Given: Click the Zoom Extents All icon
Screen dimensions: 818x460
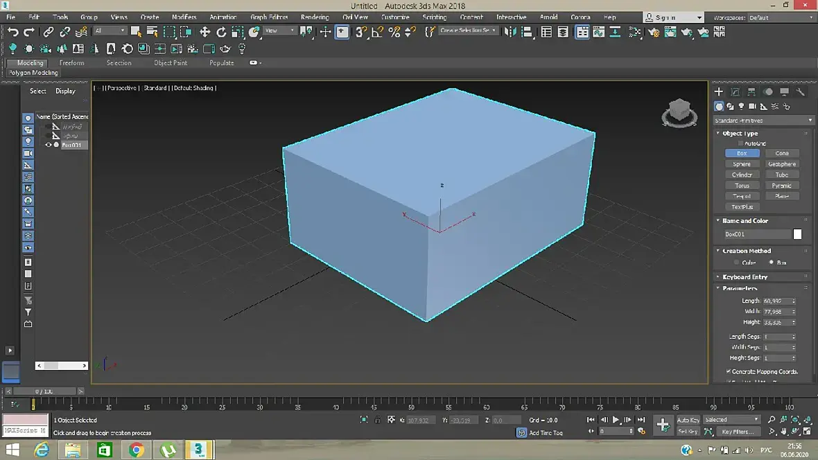Looking at the screenshot, I should click(x=807, y=420).
